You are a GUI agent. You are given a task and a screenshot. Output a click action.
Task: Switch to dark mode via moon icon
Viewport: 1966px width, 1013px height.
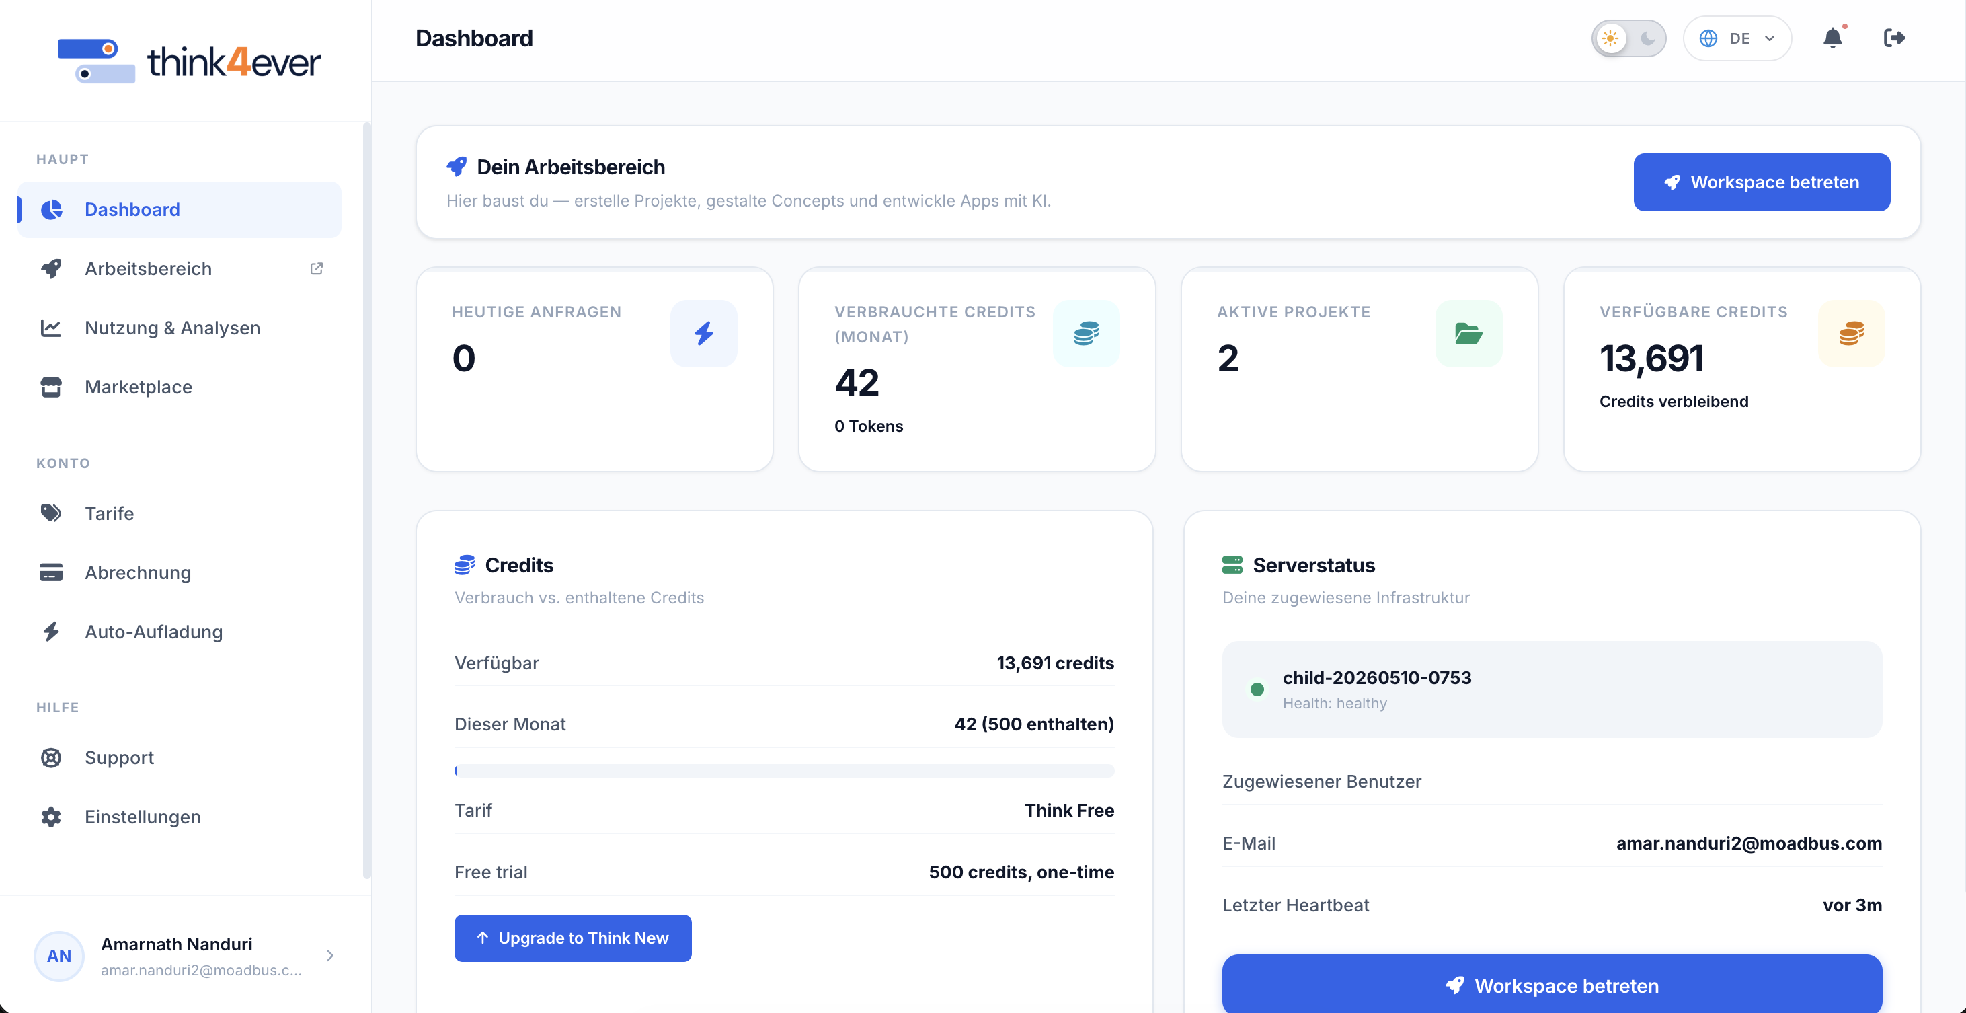point(1647,38)
